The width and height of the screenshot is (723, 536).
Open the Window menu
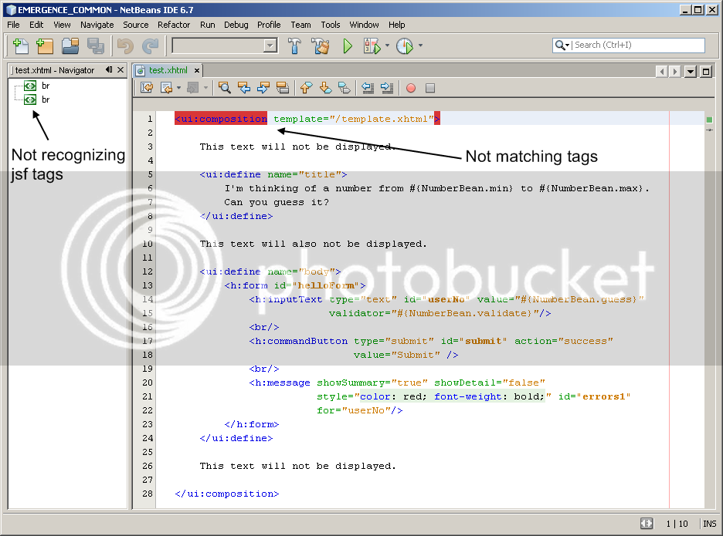pos(364,25)
